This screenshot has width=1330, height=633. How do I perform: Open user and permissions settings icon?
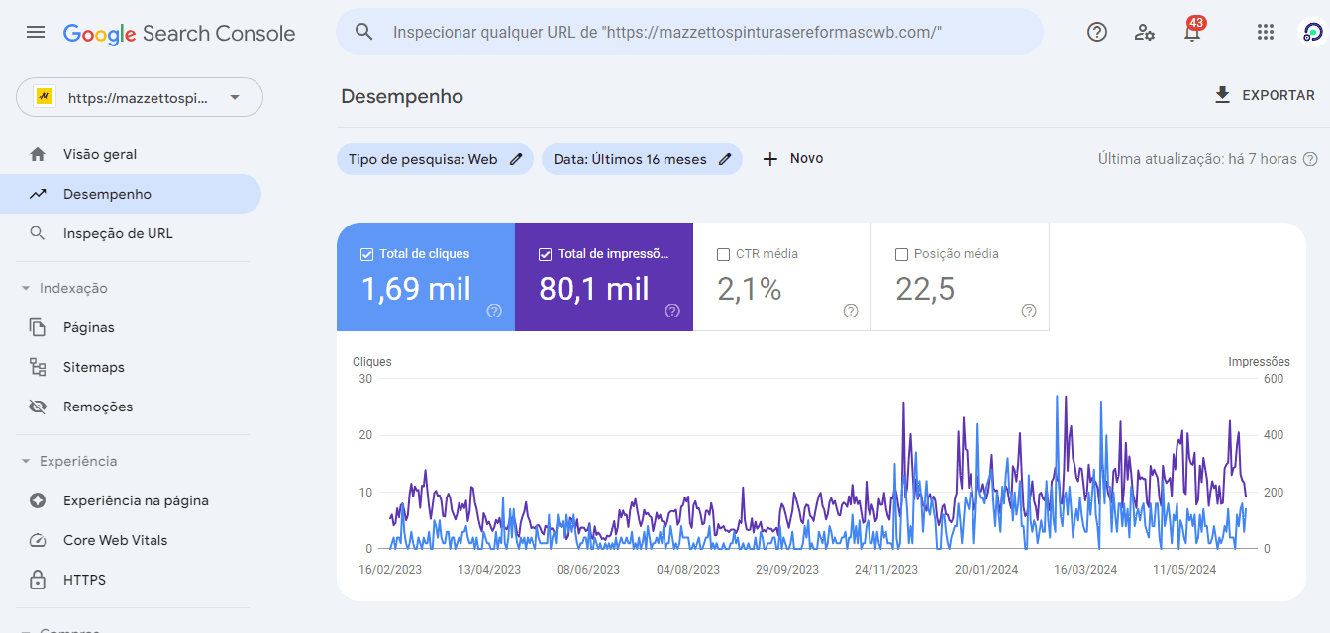(x=1145, y=32)
